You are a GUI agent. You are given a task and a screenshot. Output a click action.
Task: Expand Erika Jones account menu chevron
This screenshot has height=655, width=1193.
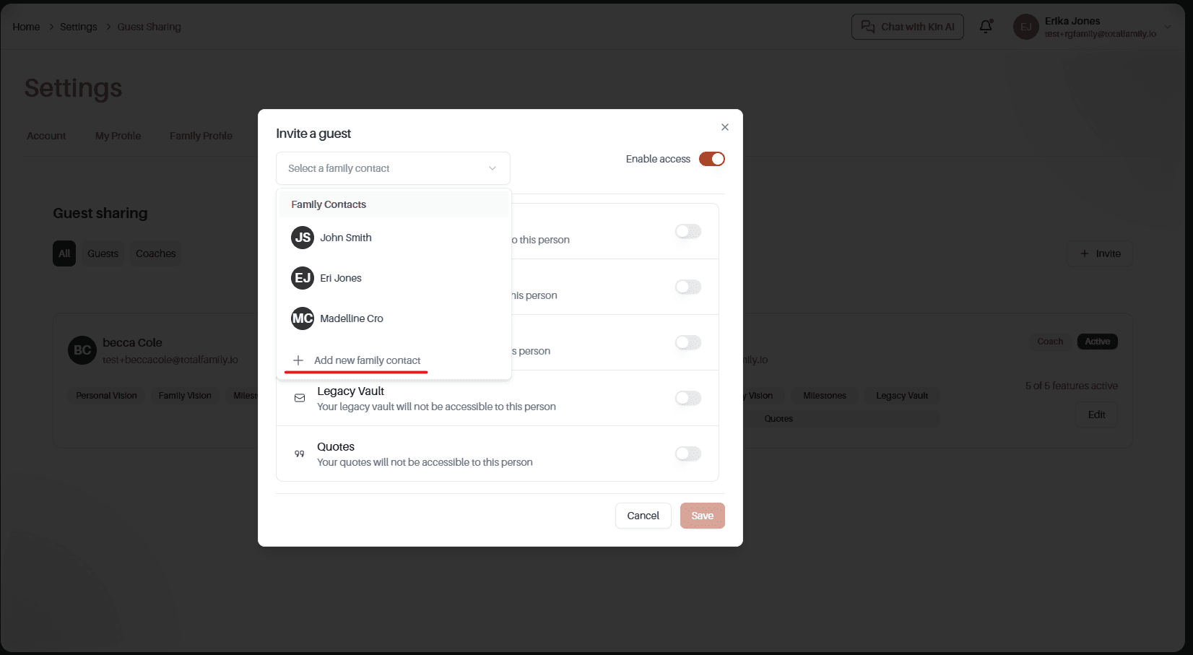coord(1168,27)
